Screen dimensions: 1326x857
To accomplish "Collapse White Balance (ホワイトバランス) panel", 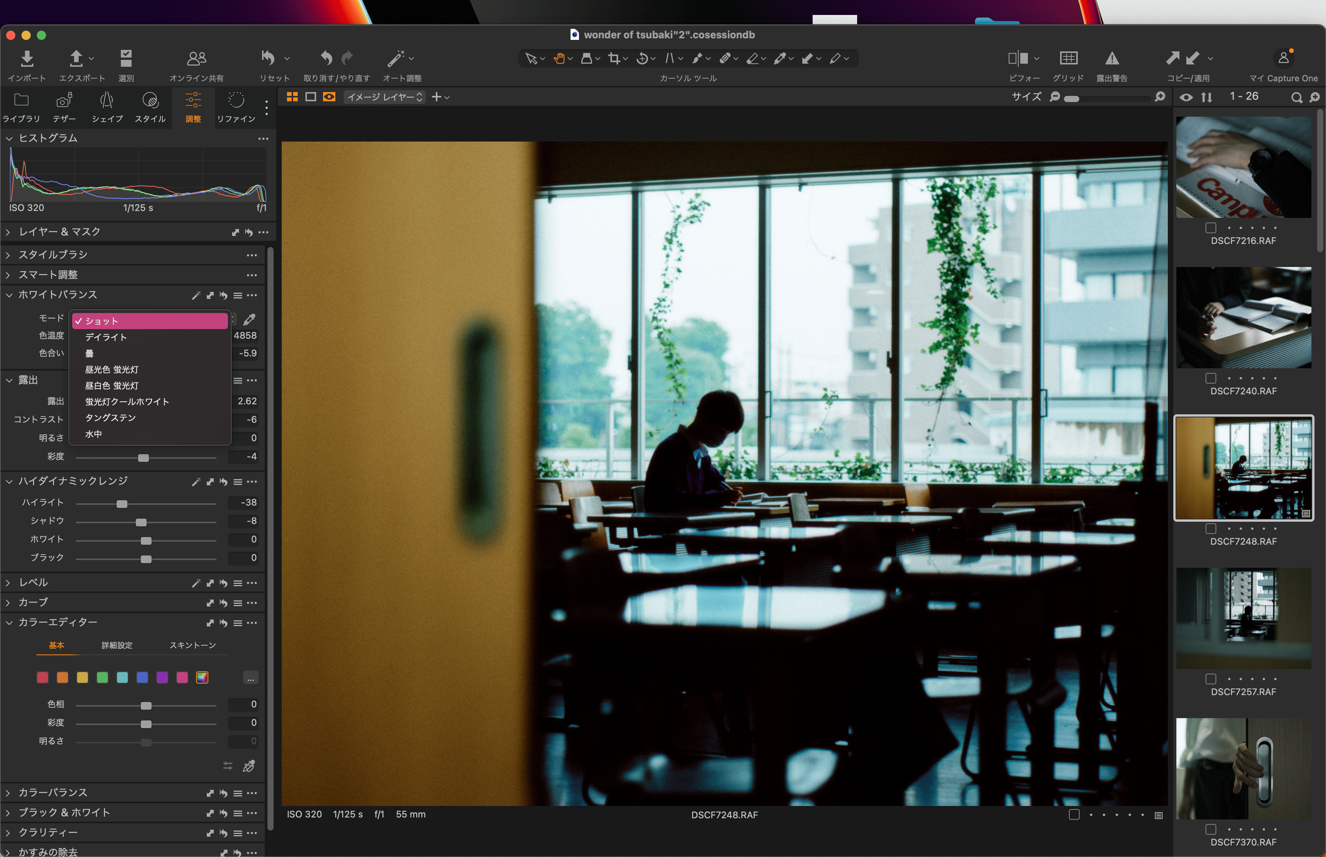I will pos(9,295).
